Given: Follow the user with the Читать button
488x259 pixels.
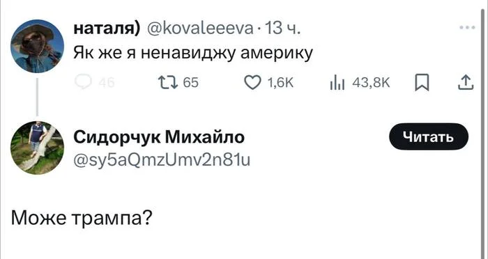Looking at the screenshot, I should (429, 136).
